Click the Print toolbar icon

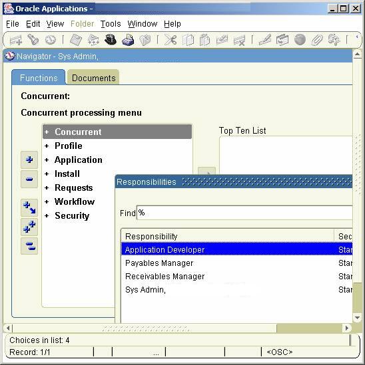tap(128, 40)
